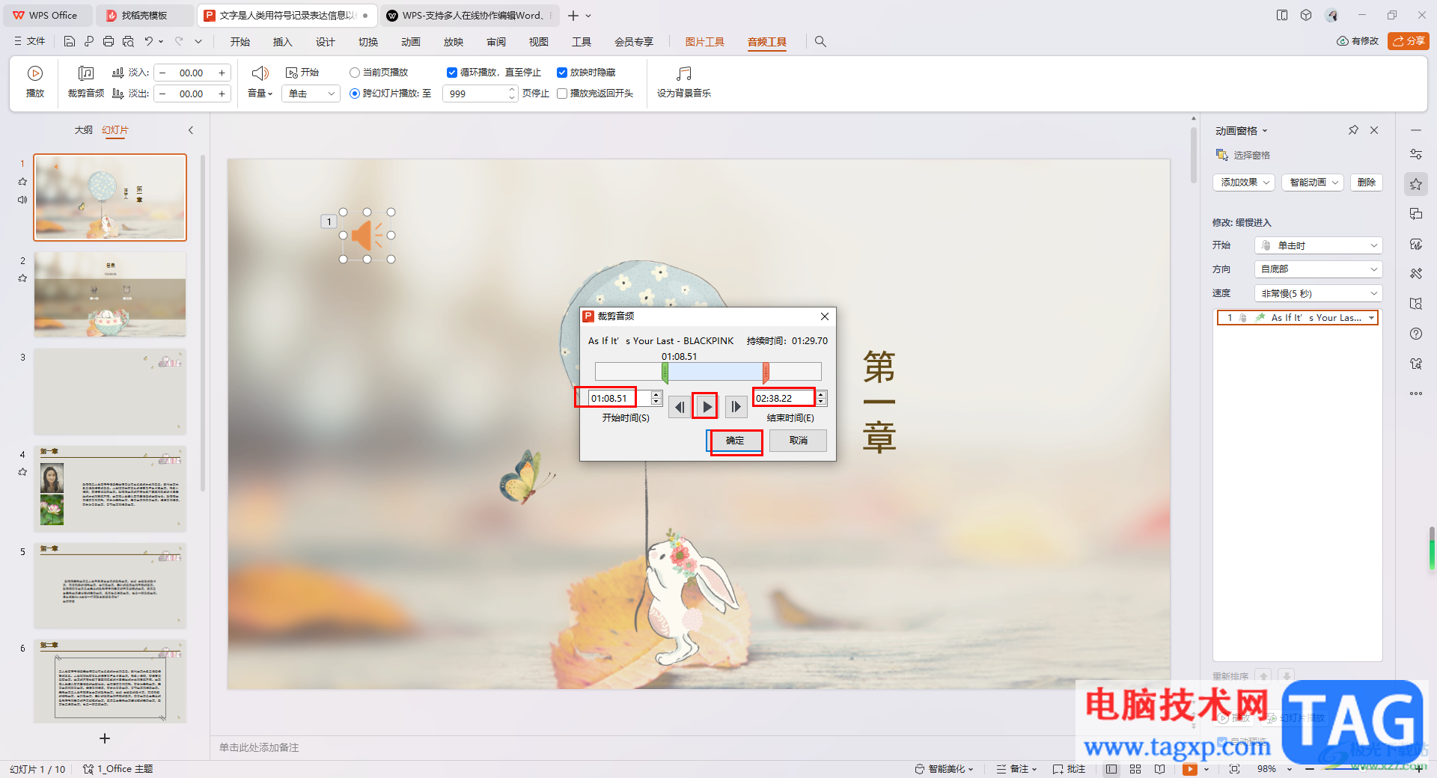This screenshot has width=1437, height=778.
Task: Open Smart Beautify (智能美化) in status bar
Action: 943,769
